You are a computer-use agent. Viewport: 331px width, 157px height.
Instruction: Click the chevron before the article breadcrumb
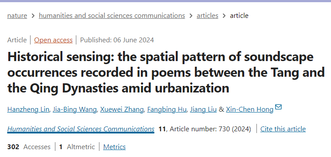click(224, 16)
